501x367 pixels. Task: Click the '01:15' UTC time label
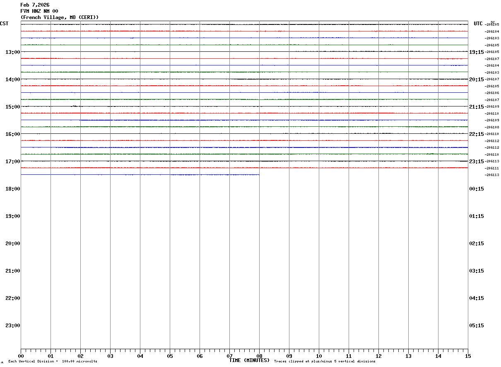coord(477,216)
